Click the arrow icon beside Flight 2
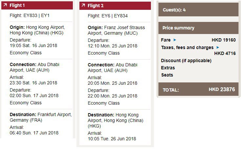This screenshot has height=156, width=249. click(83, 6)
